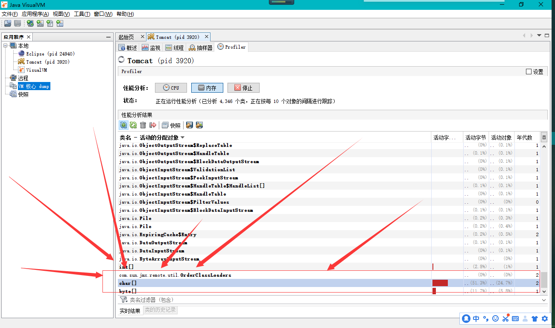This screenshot has height=328, width=555.
Task: Collapse the 本地 tree node
Action: click(x=6, y=46)
